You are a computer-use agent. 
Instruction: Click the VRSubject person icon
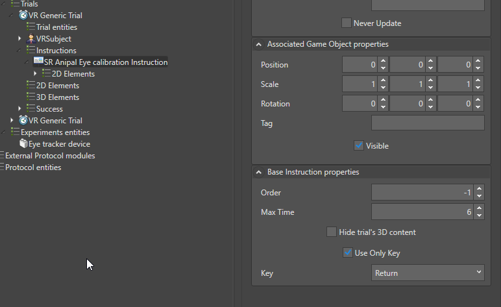click(x=31, y=39)
